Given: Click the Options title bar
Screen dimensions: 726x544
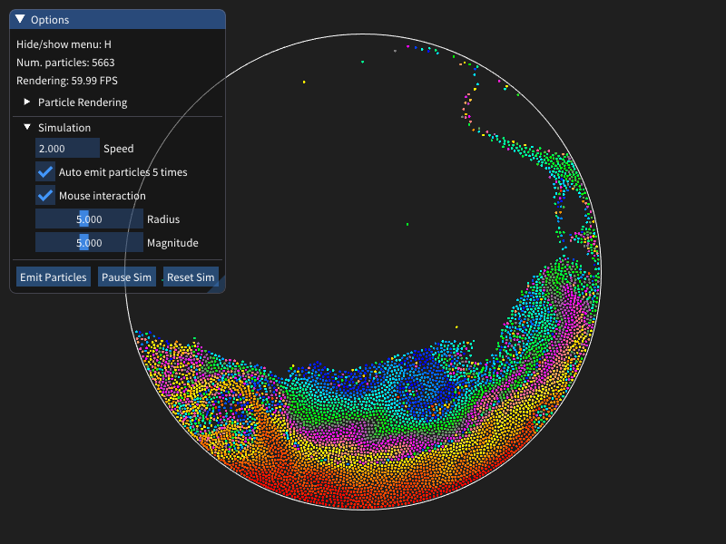Looking at the screenshot, I should [118, 19].
